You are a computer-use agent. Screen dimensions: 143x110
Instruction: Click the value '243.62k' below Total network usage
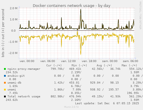(12, 100)
